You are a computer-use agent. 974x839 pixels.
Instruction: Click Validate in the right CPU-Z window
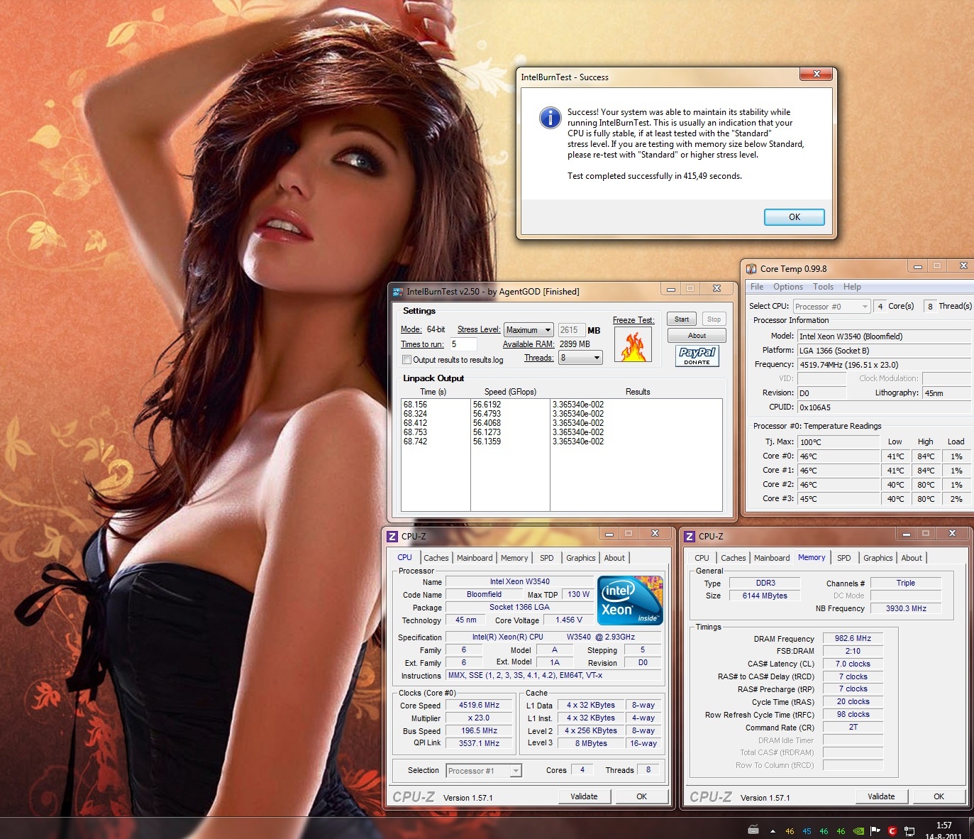click(881, 796)
